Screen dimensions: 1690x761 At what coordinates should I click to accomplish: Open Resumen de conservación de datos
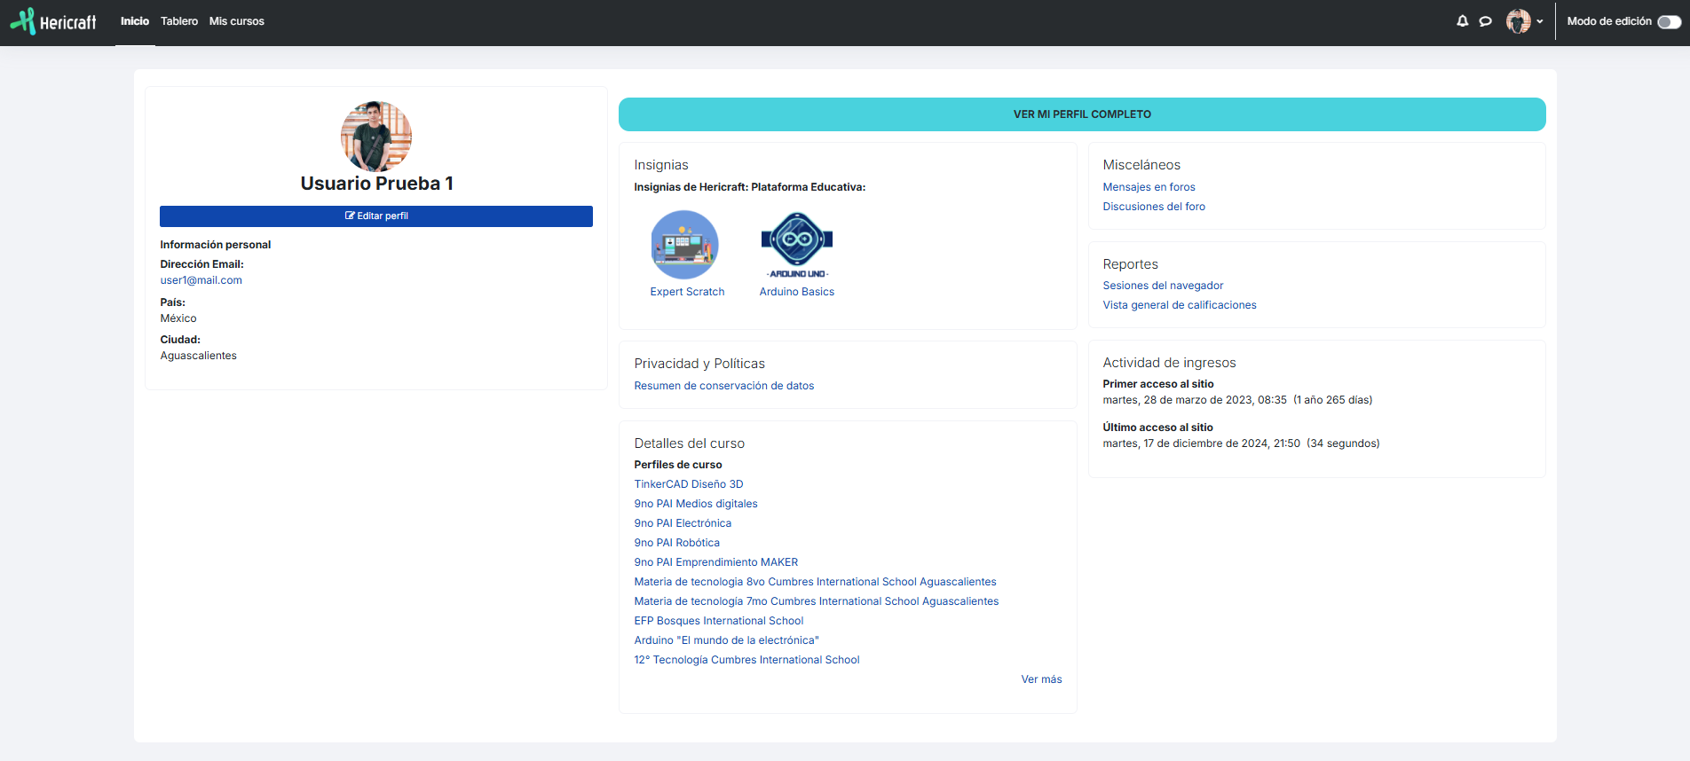click(723, 386)
